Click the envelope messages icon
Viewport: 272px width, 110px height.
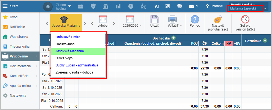click(x=192, y=6)
